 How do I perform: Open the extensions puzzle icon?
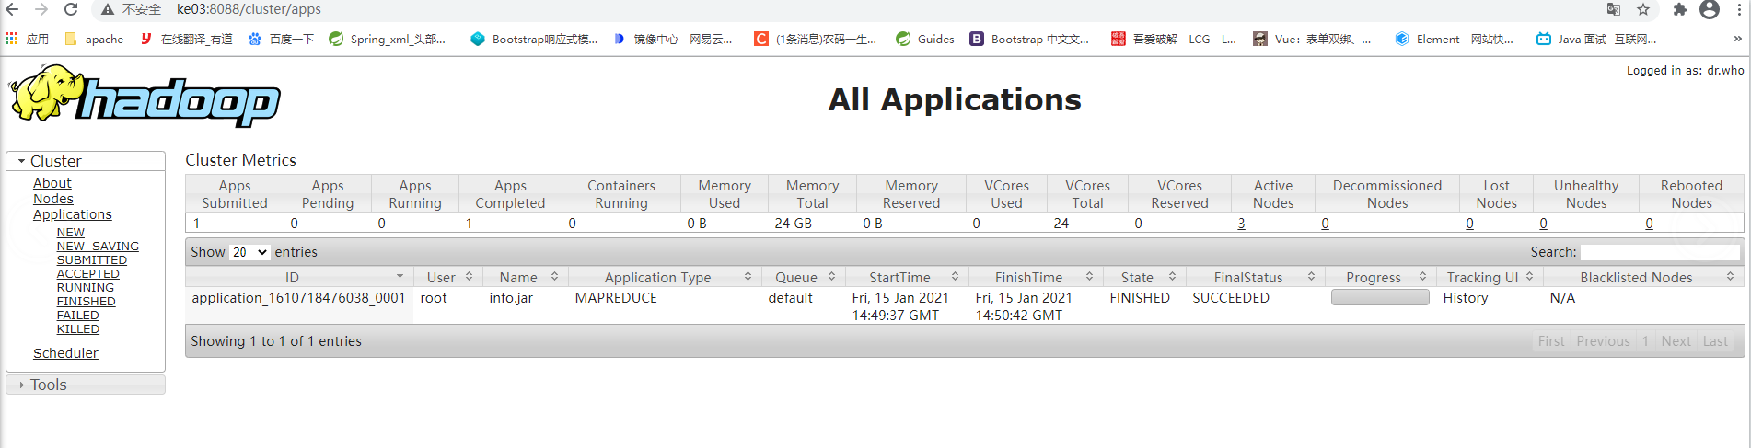pyautogui.click(x=1680, y=9)
